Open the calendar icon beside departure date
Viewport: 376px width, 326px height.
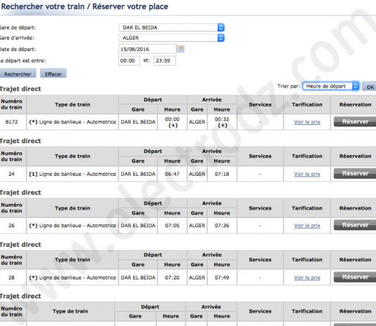click(180, 49)
